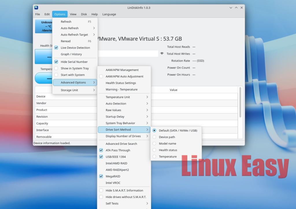Screen dimensions: 296x209
Task: Sort drives by Model name
Action: (x=176, y=143)
